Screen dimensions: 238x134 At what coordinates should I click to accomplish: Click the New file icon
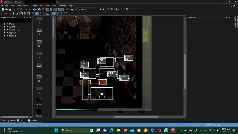point(3,10)
